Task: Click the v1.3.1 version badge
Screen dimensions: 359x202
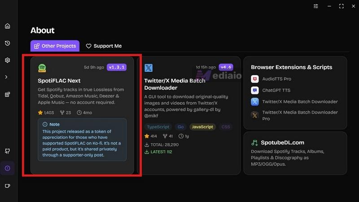Action: point(117,67)
